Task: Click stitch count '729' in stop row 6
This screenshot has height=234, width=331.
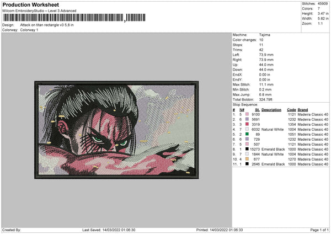Action: click(x=257, y=140)
